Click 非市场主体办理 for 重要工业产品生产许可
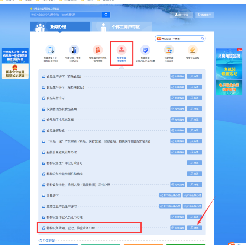The image size is (246, 245). click(170, 206)
